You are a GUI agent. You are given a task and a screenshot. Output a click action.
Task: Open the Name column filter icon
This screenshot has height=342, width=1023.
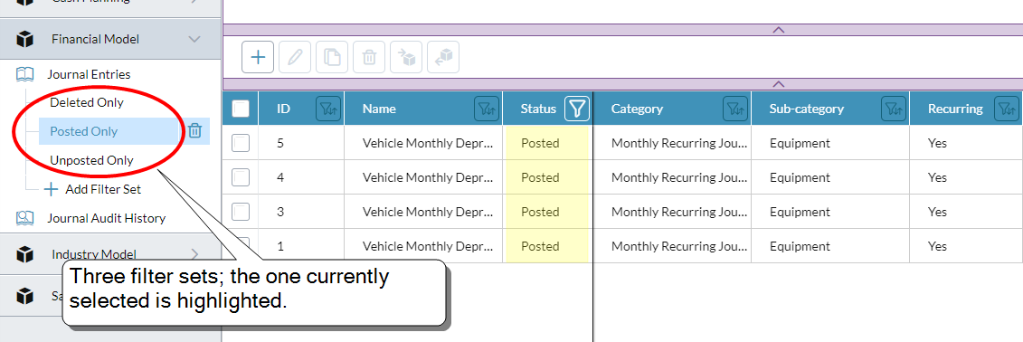coord(487,109)
